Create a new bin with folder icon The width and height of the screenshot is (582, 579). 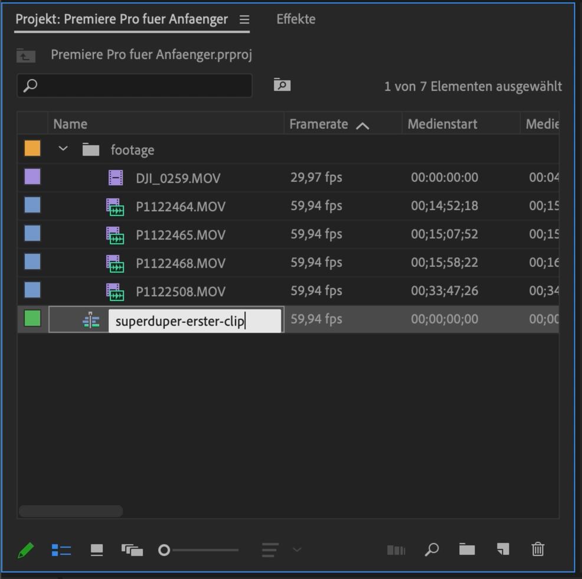coord(467,550)
